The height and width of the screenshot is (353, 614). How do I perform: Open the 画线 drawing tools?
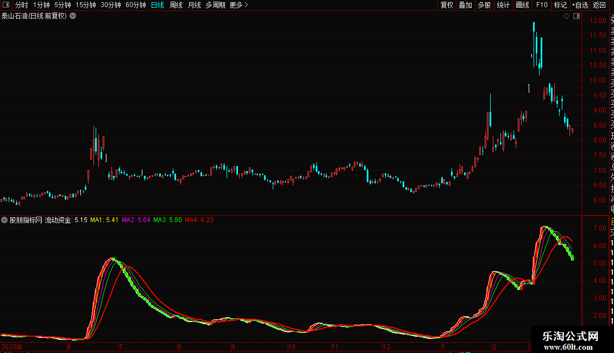click(x=522, y=5)
